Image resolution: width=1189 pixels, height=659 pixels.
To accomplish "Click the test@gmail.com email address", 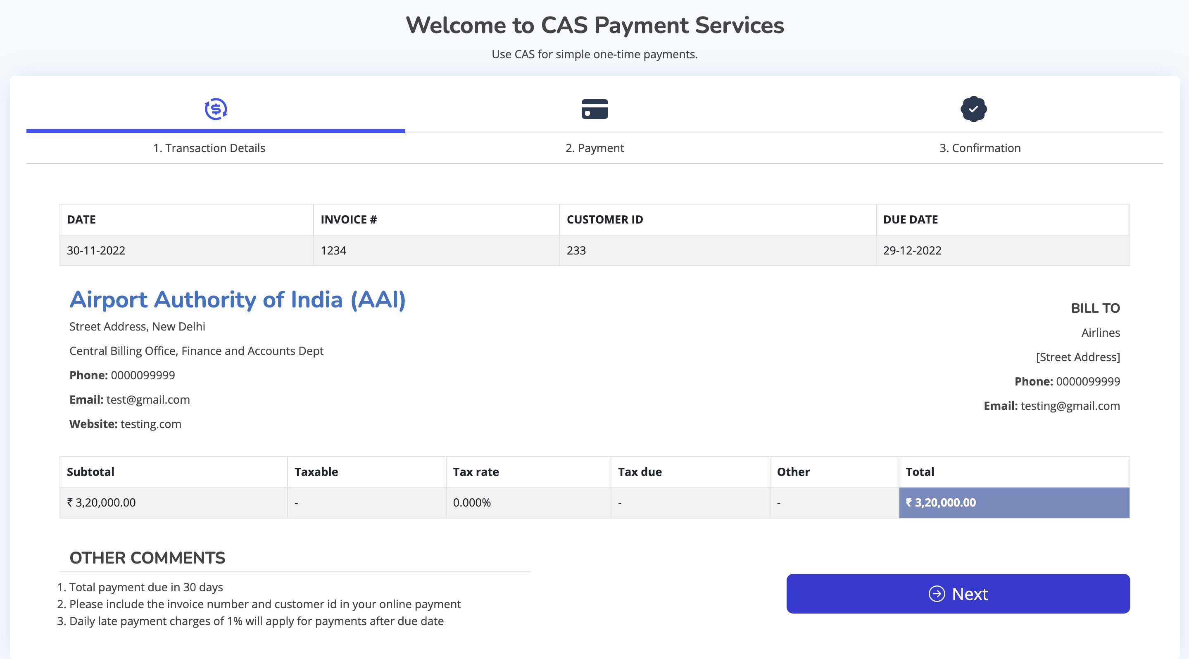I will 148,400.
